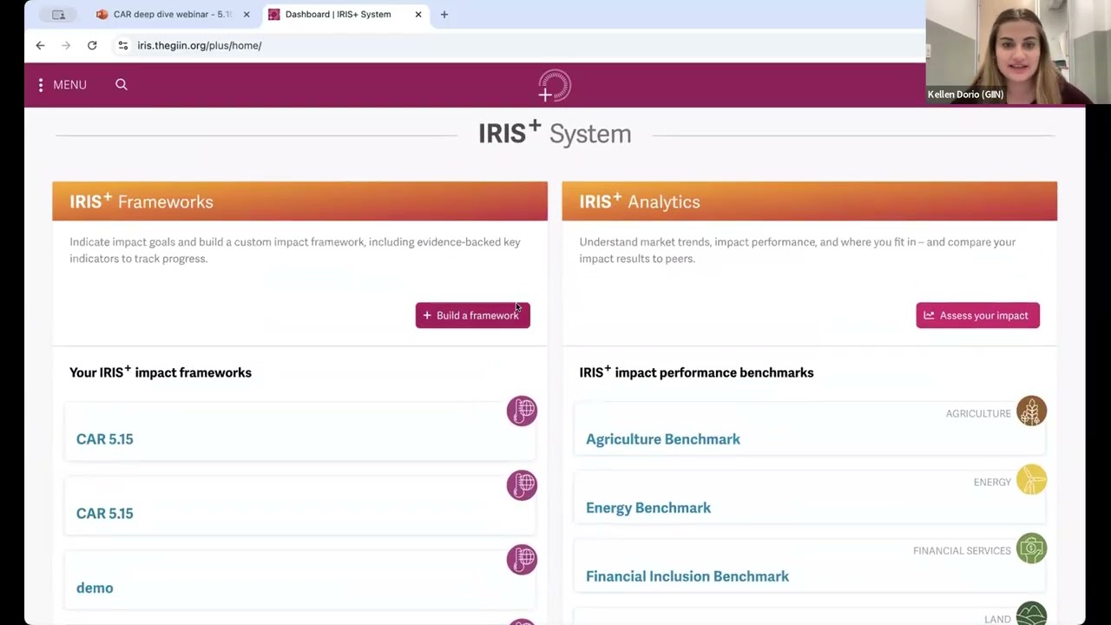Click the Energy wind turbine icon

click(1031, 480)
